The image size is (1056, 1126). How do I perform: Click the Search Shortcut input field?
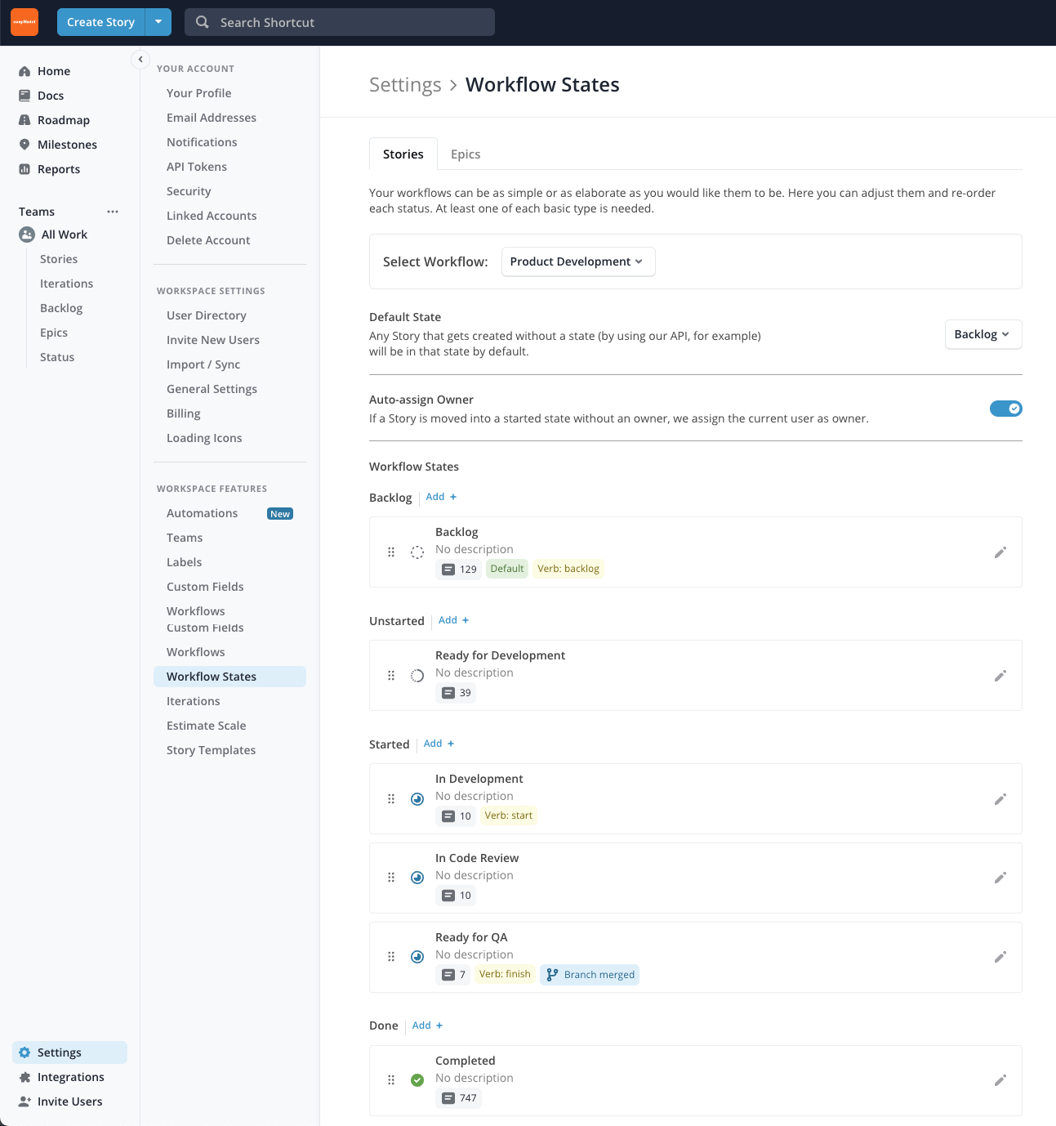[x=340, y=22]
